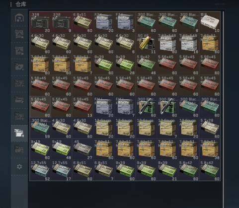Select the 9x19 box with 60 rounds
The image size is (239, 208).
(x=40, y=149)
